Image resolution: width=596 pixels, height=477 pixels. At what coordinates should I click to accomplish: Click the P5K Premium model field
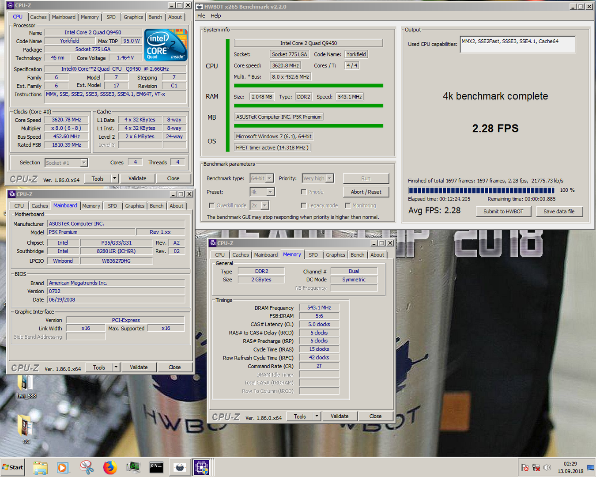coord(91,232)
